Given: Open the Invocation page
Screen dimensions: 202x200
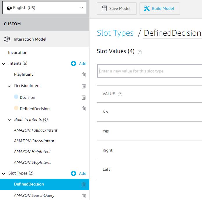Looking at the screenshot, I should point(18,52).
